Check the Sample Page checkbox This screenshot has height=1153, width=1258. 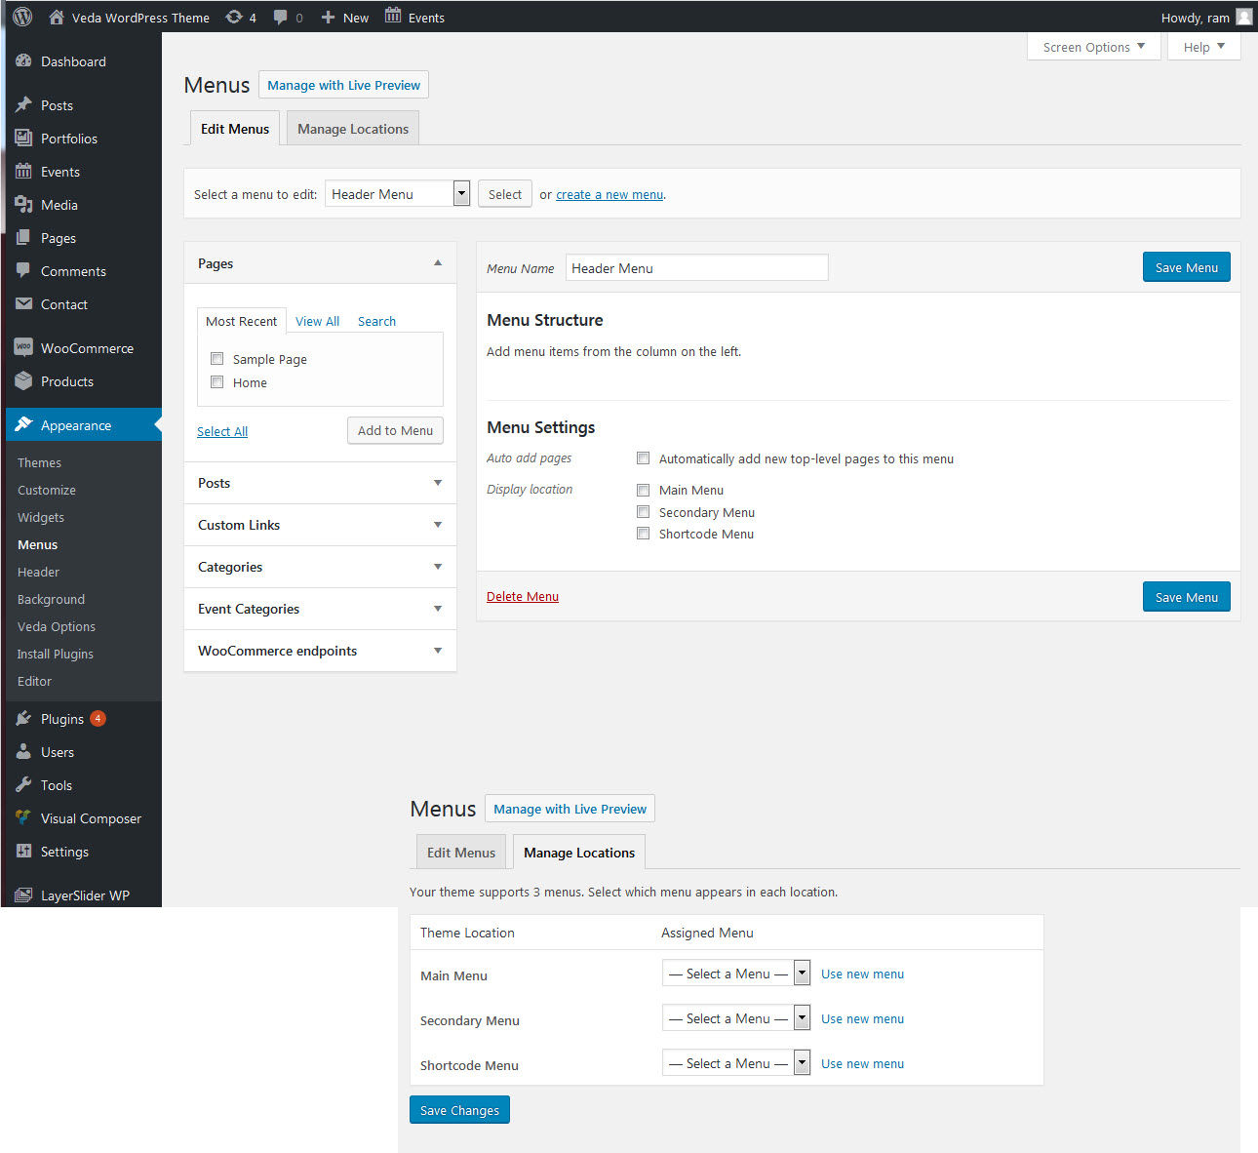217,358
